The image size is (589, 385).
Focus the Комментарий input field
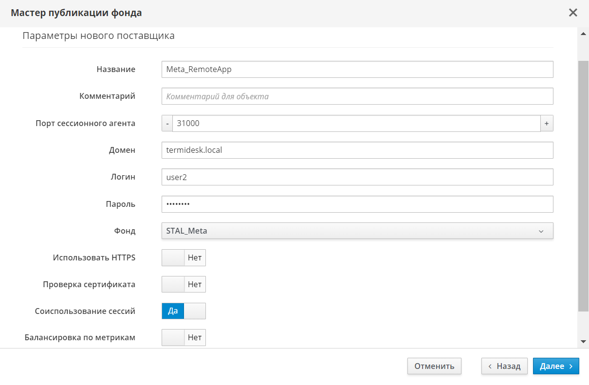click(357, 96)
